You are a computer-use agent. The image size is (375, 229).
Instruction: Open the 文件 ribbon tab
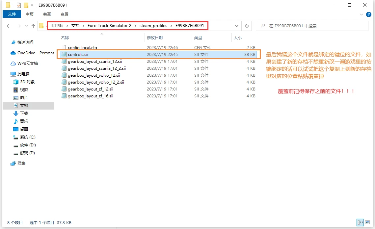click(x=12, y=14)
